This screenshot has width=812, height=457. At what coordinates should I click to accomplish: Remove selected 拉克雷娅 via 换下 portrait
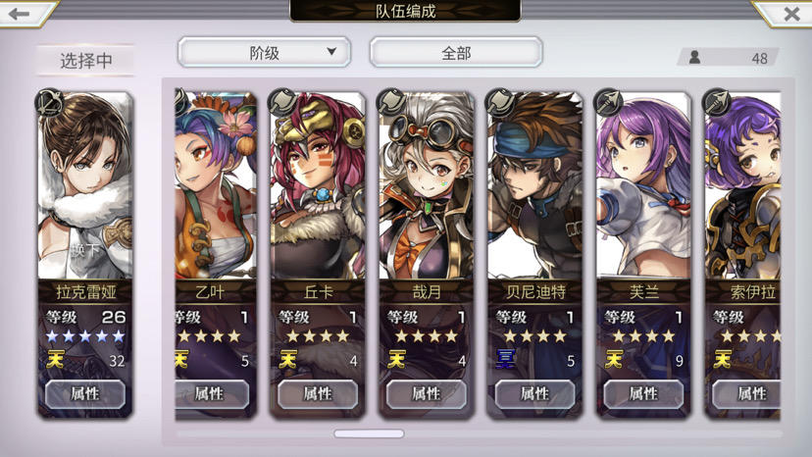(85, 186)
